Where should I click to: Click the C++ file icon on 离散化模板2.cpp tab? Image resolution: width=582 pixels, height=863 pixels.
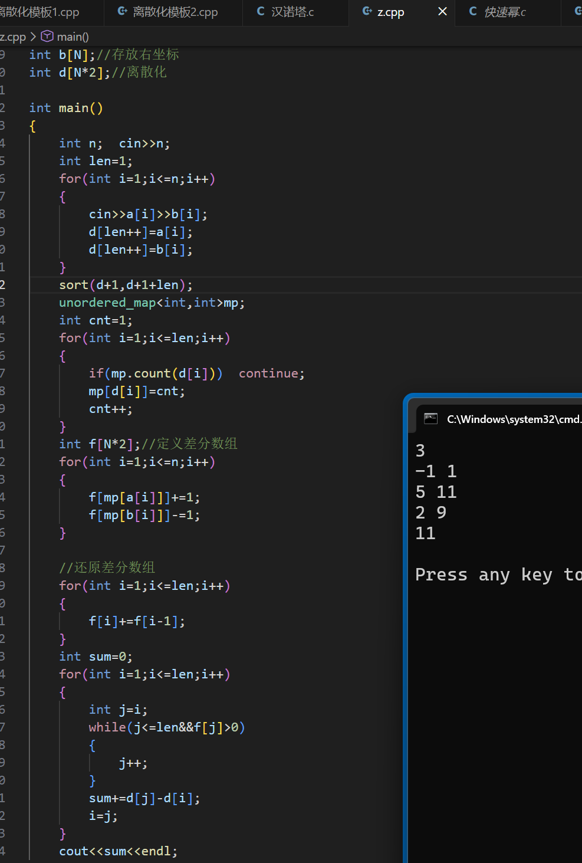click(x=123, y=11)
